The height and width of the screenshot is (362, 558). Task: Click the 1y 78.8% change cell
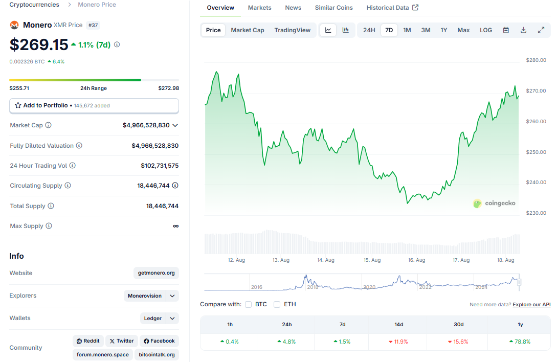click(520, 342)
